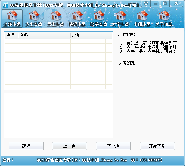Click the 头像预览 preview panel

click(x=148, y=101)
